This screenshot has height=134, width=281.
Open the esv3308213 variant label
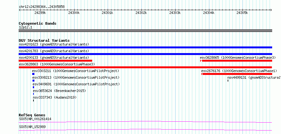click(76, 77)
